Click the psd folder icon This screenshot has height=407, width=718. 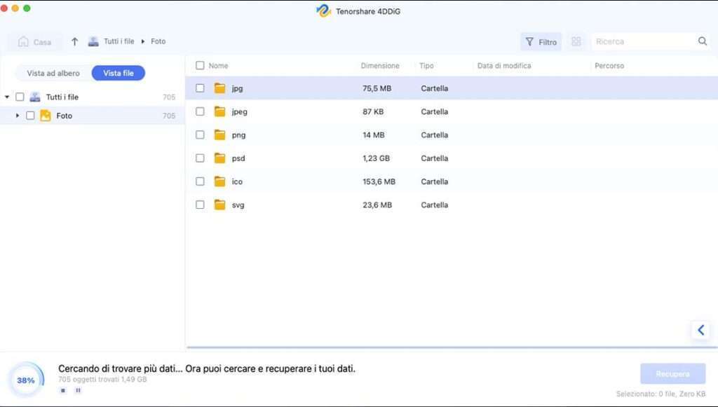point(219,158)
